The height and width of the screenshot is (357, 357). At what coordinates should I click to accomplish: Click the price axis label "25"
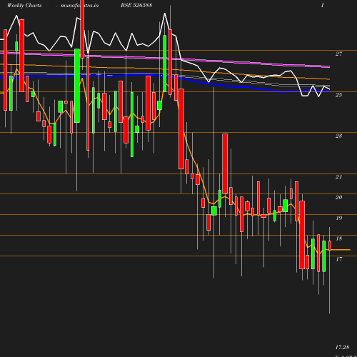click(338, 95)
